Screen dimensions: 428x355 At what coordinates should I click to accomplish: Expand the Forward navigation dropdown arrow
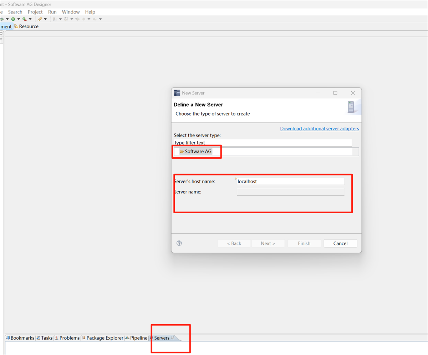[100, 19]
